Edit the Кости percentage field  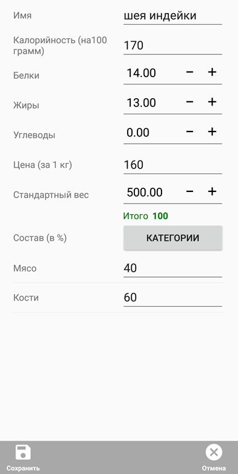tap(173, 297)
